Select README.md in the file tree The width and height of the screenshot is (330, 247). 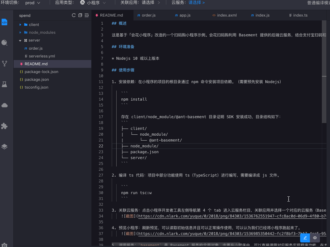coord(52,64)
